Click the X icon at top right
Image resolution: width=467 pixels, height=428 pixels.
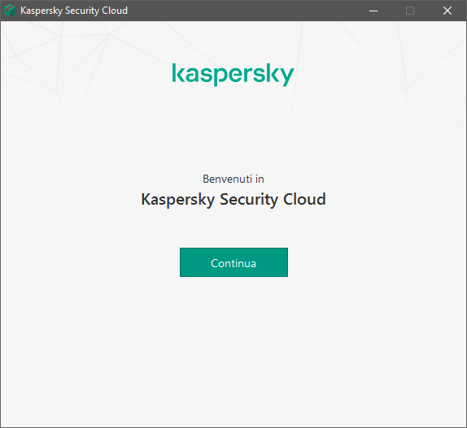[447, 11]
